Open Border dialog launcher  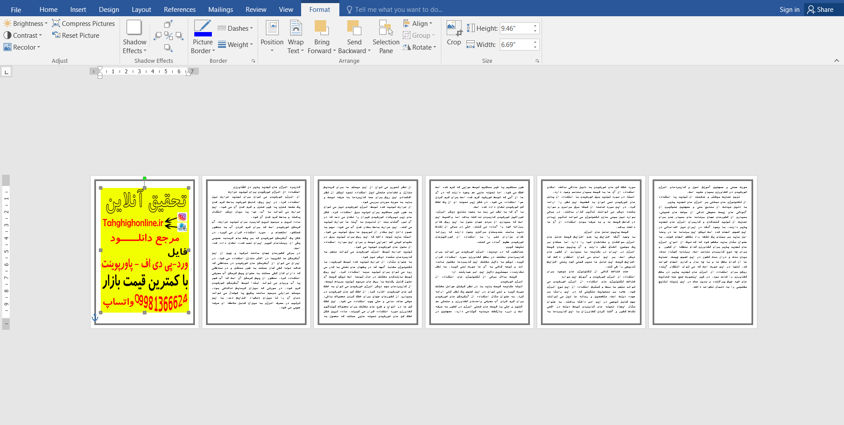tap(253, 61)
